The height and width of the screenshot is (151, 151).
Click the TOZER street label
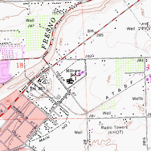coord(60,76)
